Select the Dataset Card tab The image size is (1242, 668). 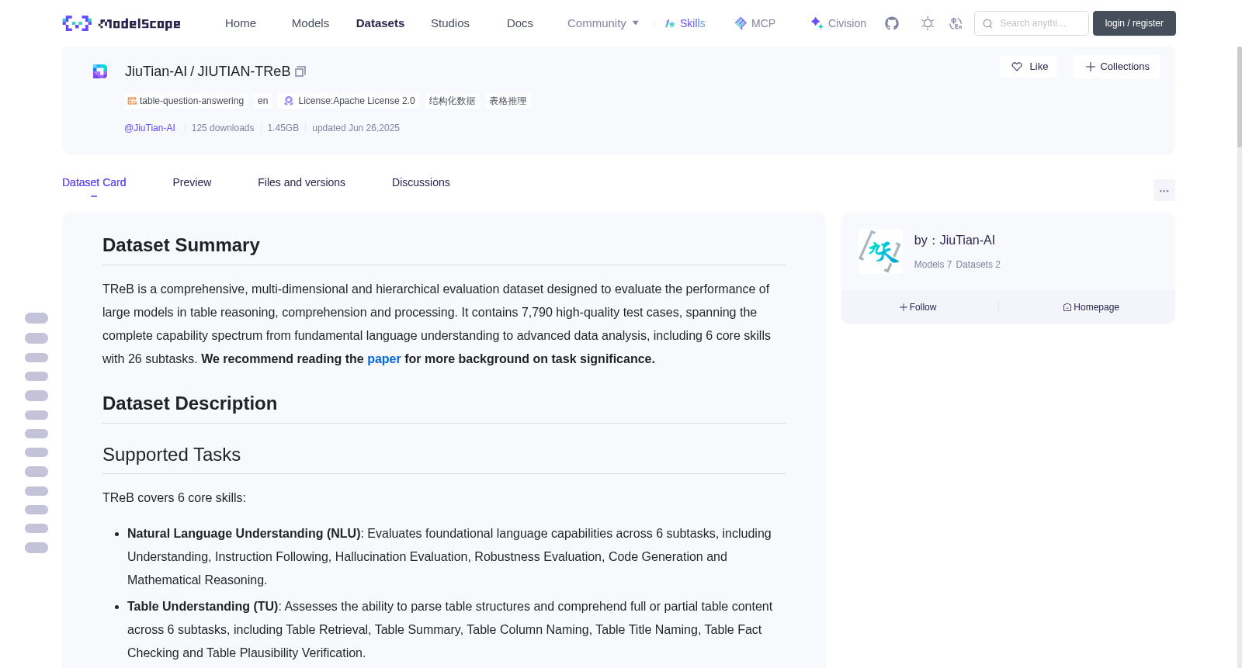point(94,182)
